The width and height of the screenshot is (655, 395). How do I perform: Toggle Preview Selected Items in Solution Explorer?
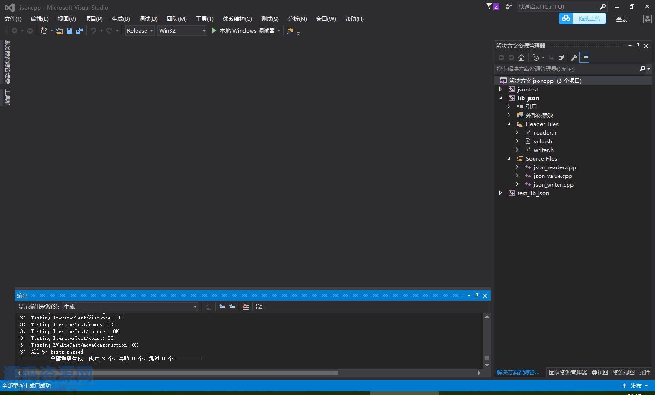(x=584, y=57)
